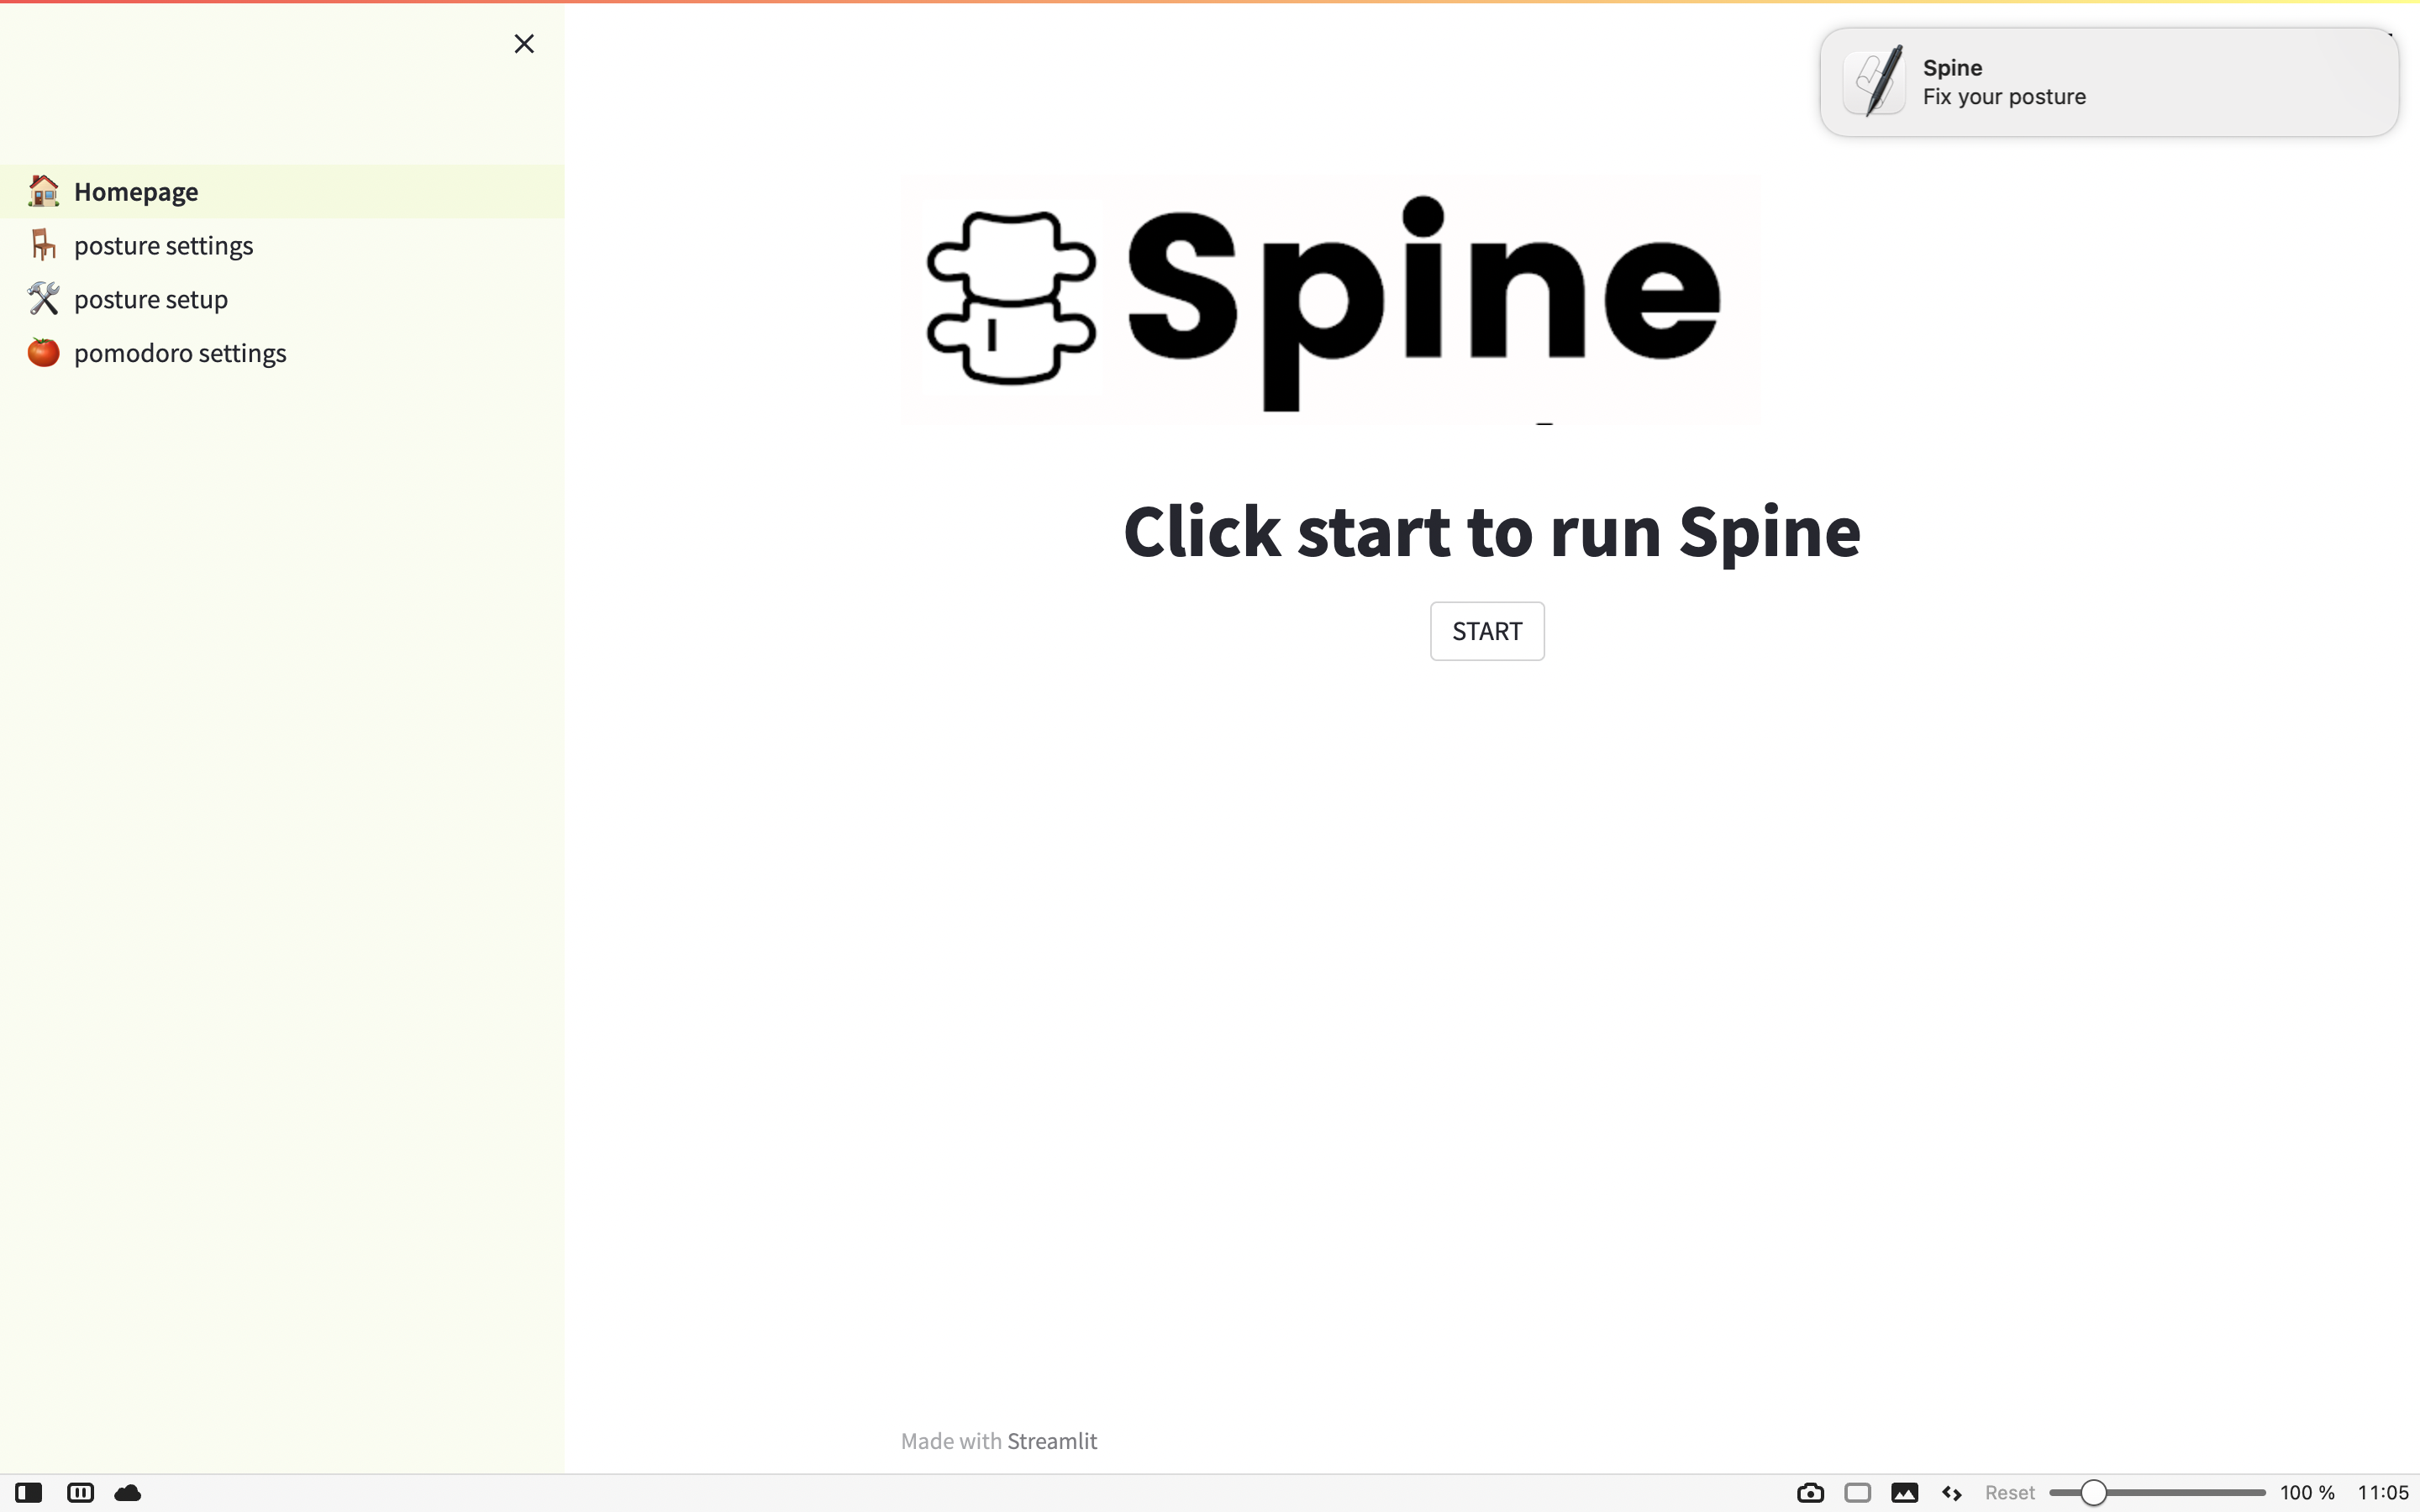Click the Spine posture notification
This screenshot has height=1512, width=2420.
[2108, 83]
